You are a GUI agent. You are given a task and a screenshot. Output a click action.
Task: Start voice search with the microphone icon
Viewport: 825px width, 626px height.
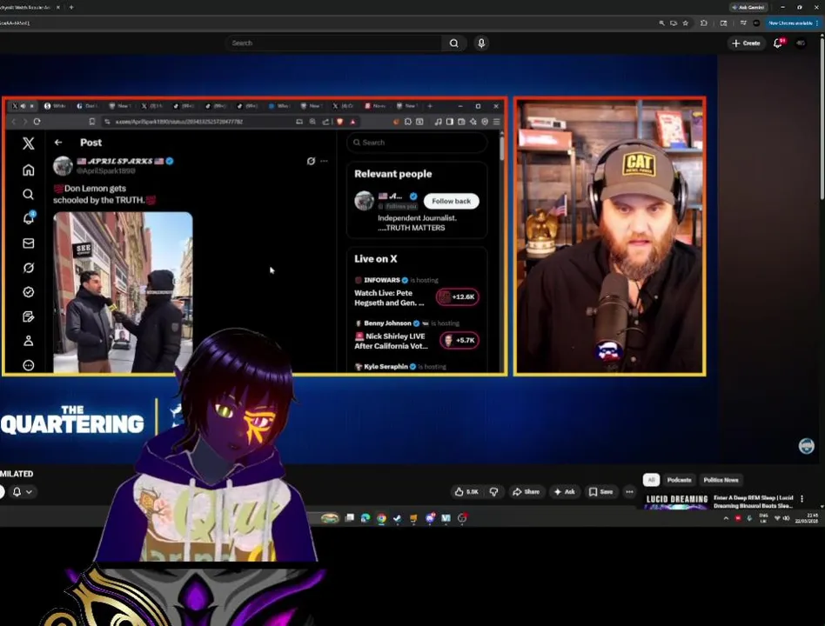click(x=481, y=43)
